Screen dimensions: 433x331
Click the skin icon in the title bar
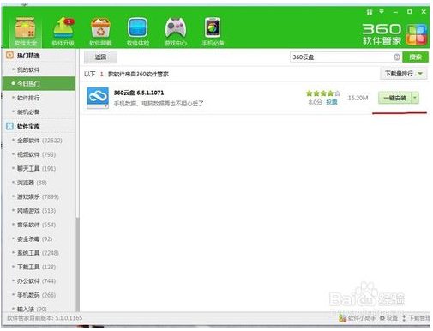click(370, 12)
